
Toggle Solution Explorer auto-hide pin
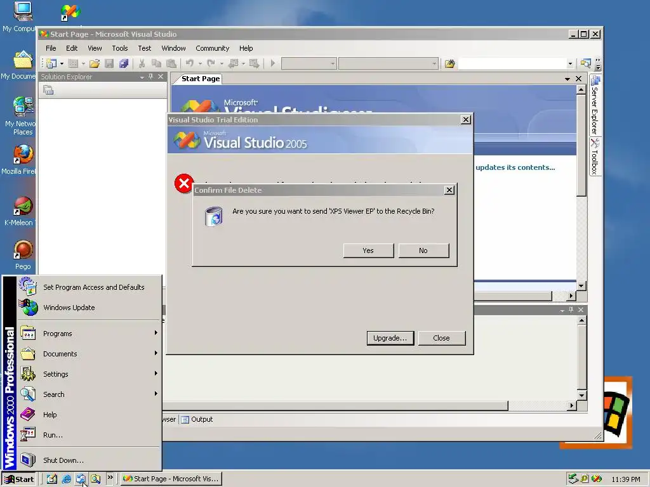[x=151, y=77]
